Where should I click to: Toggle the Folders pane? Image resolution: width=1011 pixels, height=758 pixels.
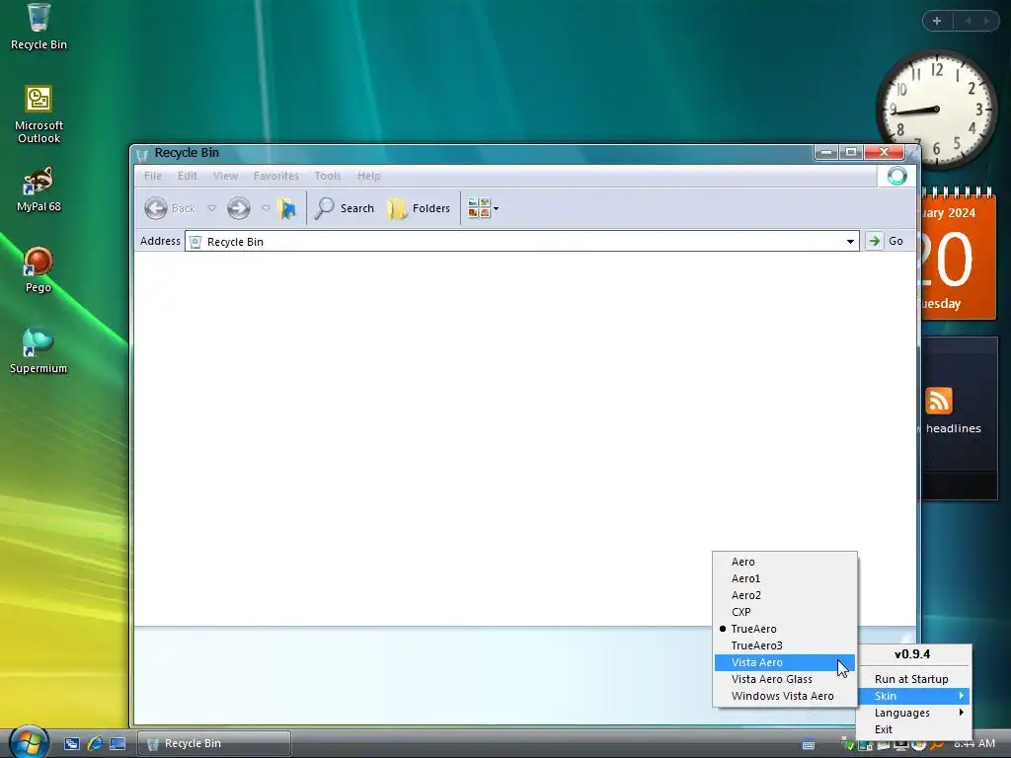(419, 208)
